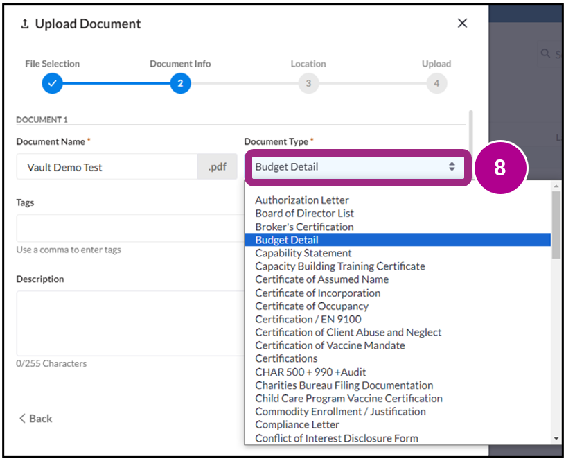Click the scrollbar up arrow above the type list
The width and height of the screenshot is (566, 461).
click(556, 186)
